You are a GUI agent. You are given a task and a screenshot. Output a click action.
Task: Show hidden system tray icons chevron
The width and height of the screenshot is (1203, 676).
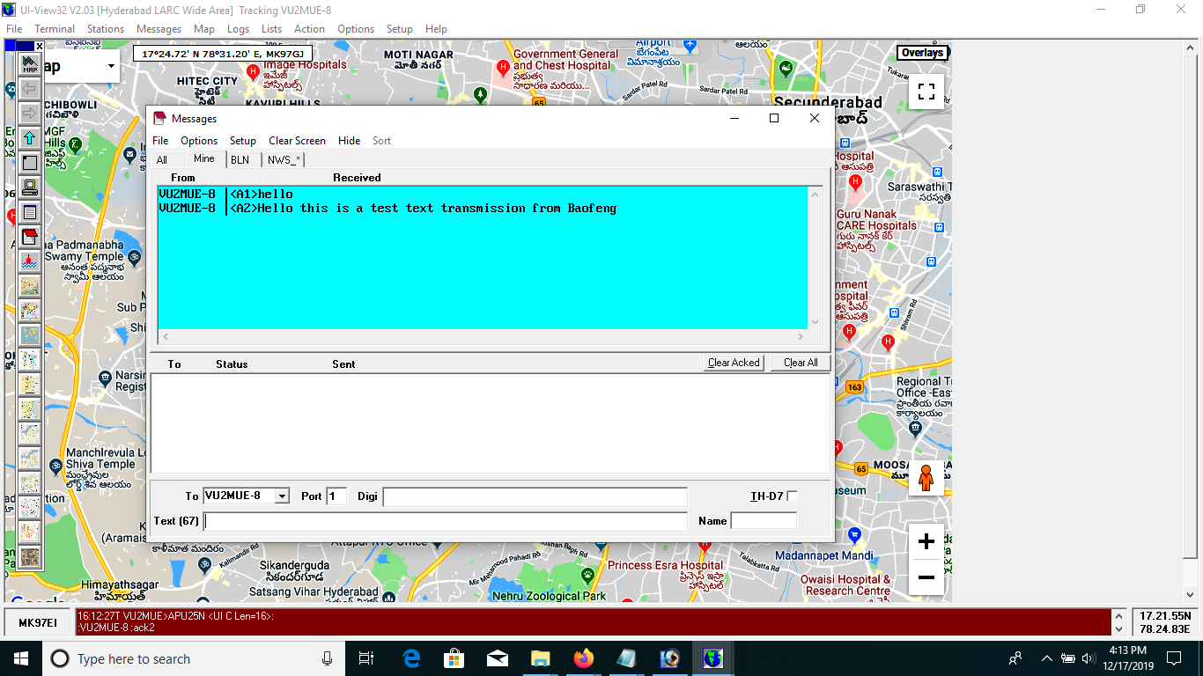tap(1047, 658)
